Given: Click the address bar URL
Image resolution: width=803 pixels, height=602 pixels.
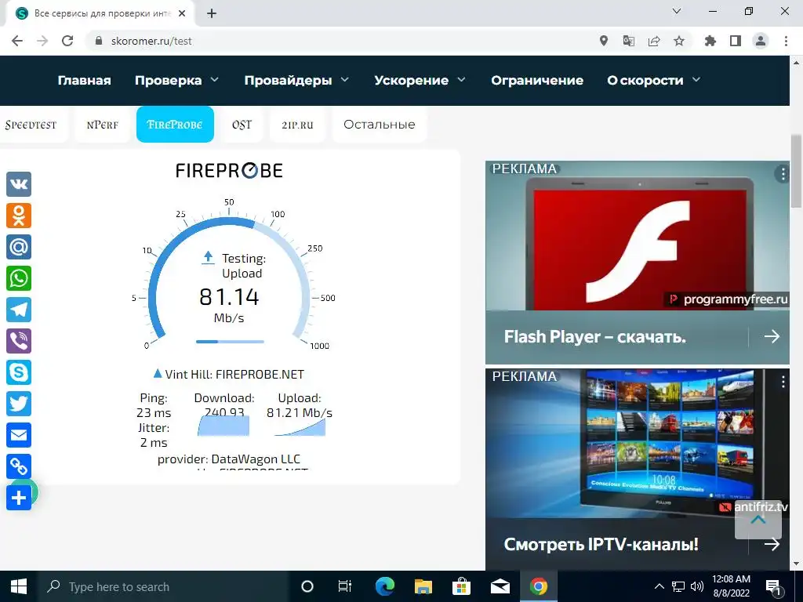Looking at the screenshot, I should [x=151, y=41].
